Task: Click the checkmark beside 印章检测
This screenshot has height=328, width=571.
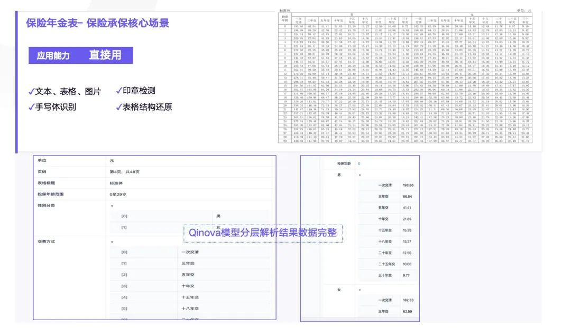Action: [119, 91]
